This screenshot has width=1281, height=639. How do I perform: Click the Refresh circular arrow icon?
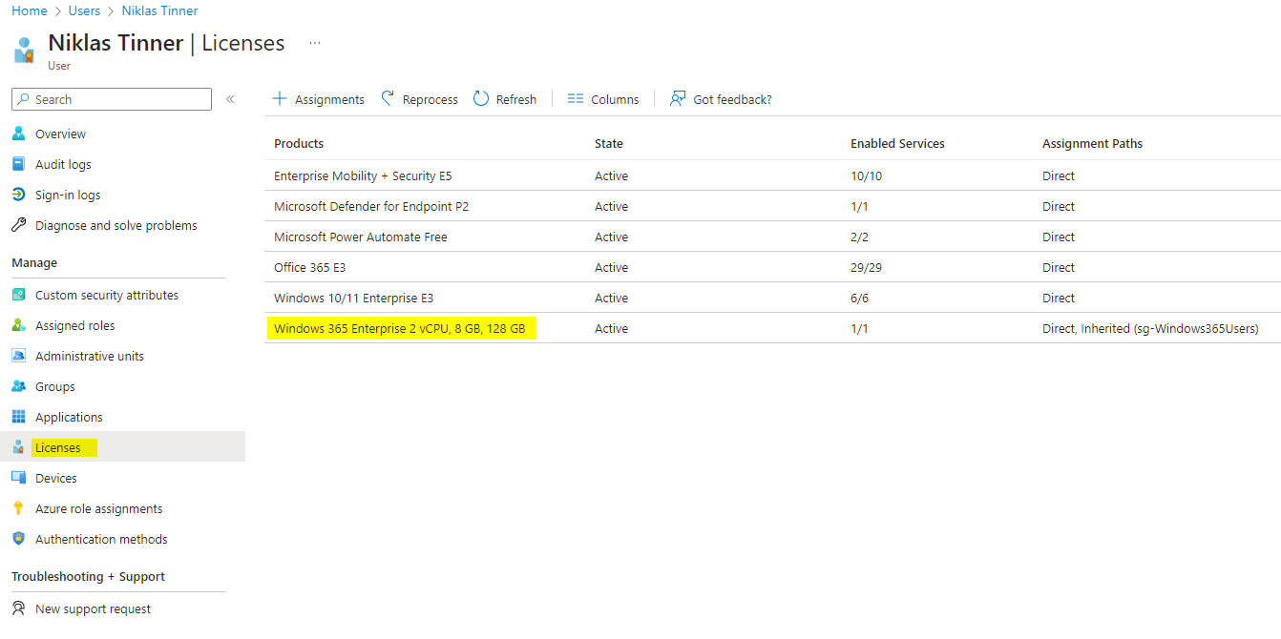tap(481, 99)
